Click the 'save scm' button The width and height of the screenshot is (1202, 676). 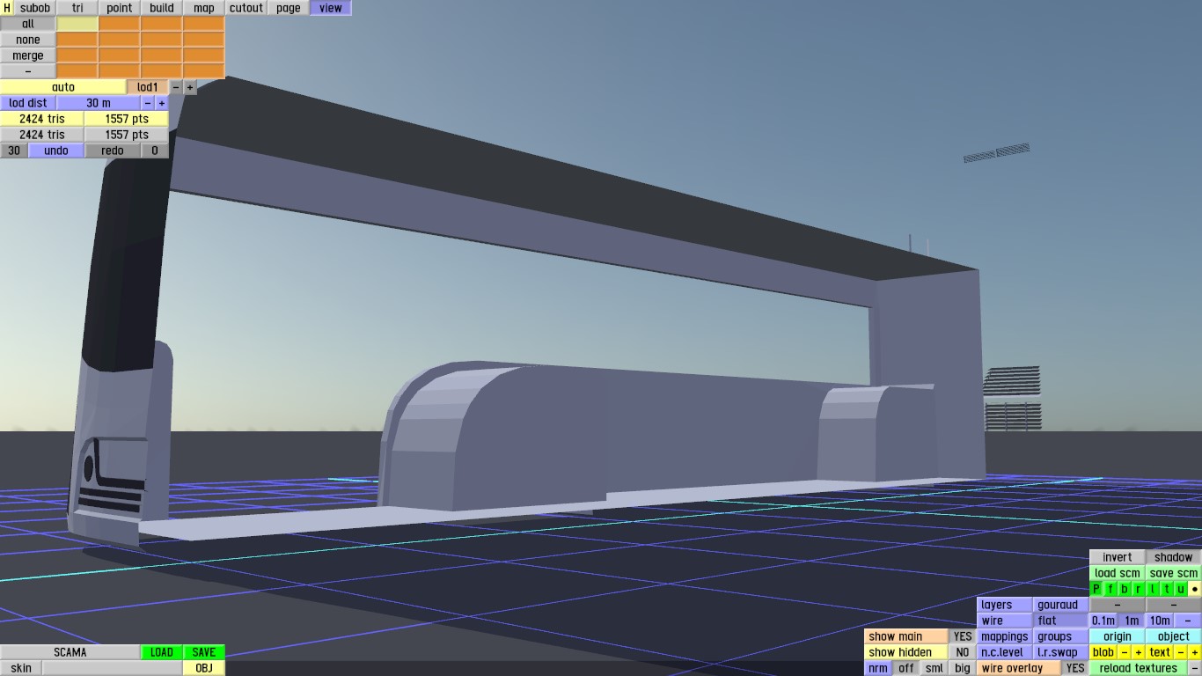(1174, 573)
